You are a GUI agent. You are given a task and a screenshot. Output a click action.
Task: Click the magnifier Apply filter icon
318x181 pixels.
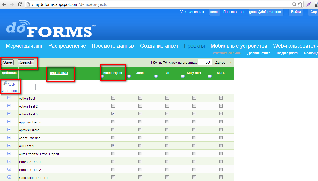click(5, 83)
